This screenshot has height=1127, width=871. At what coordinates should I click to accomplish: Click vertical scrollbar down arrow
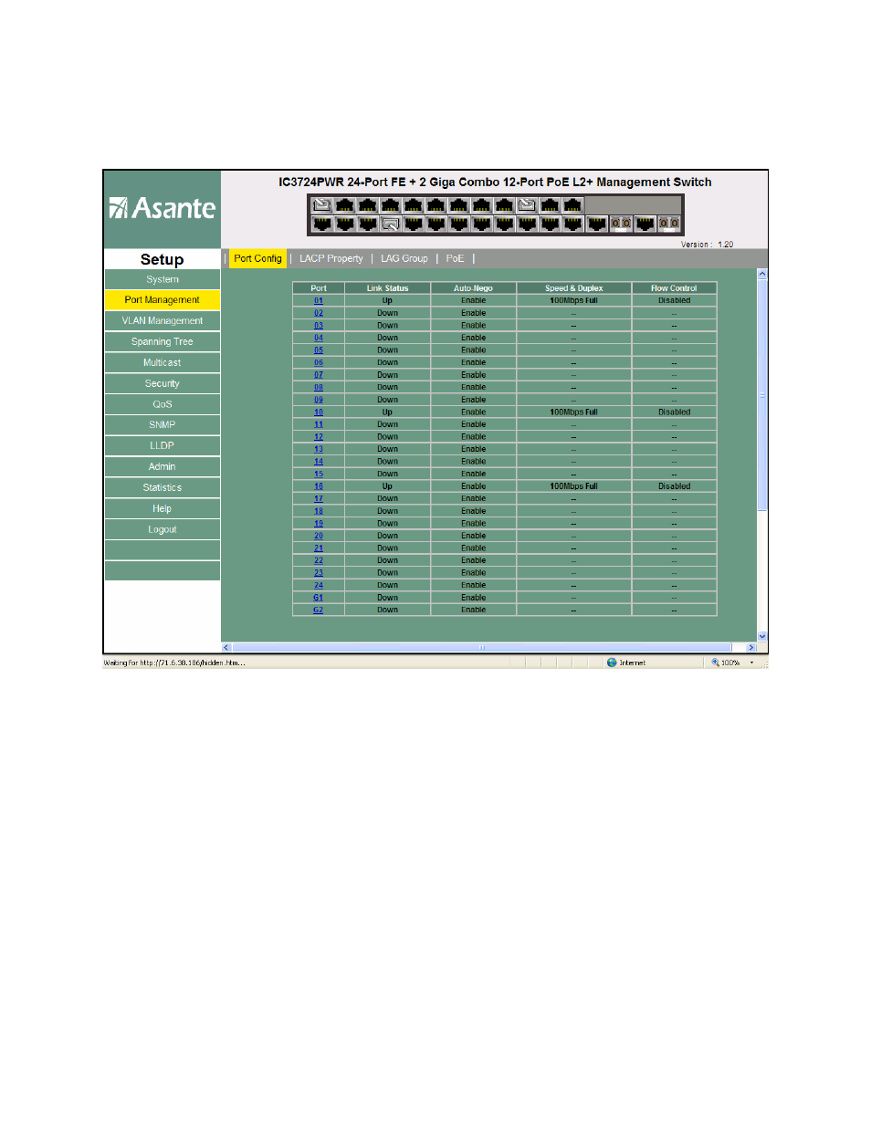(762, 636)
